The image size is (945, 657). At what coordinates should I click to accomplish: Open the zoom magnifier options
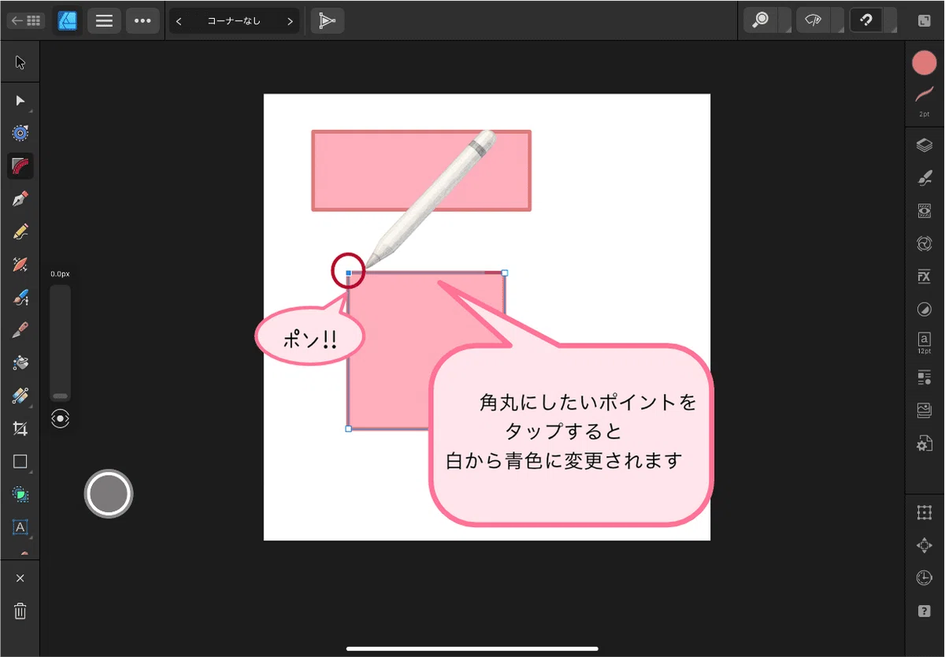tap(761, 20)
